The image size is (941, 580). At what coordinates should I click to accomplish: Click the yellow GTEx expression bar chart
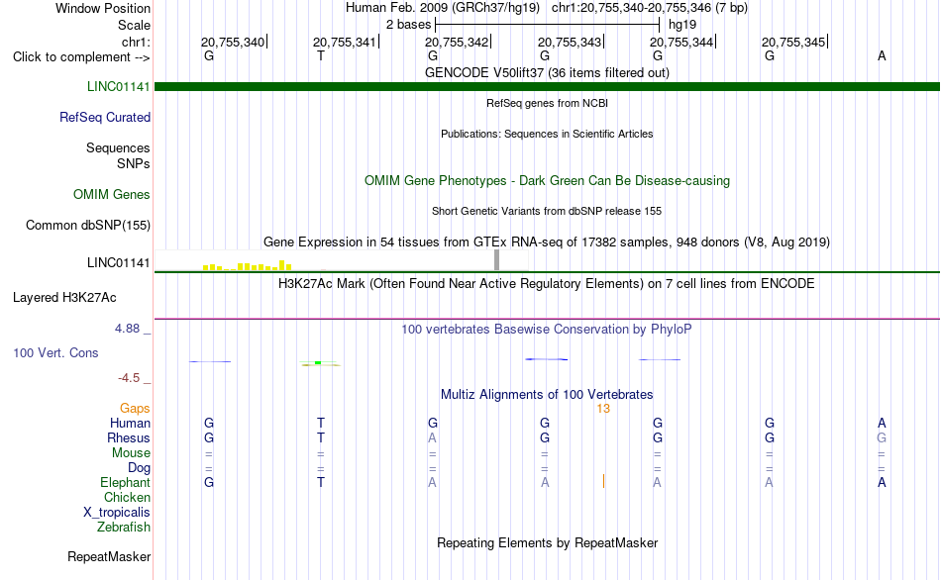pyautogui.click(x=248, y=265)
